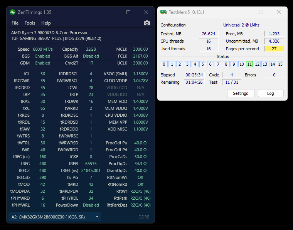Expand the A2 memory module dropdown
This screenshot has height=230, width=293.
click(x=55, y=217)
